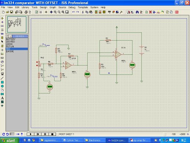Select the 2D circle drawing tool

(2, 86)
